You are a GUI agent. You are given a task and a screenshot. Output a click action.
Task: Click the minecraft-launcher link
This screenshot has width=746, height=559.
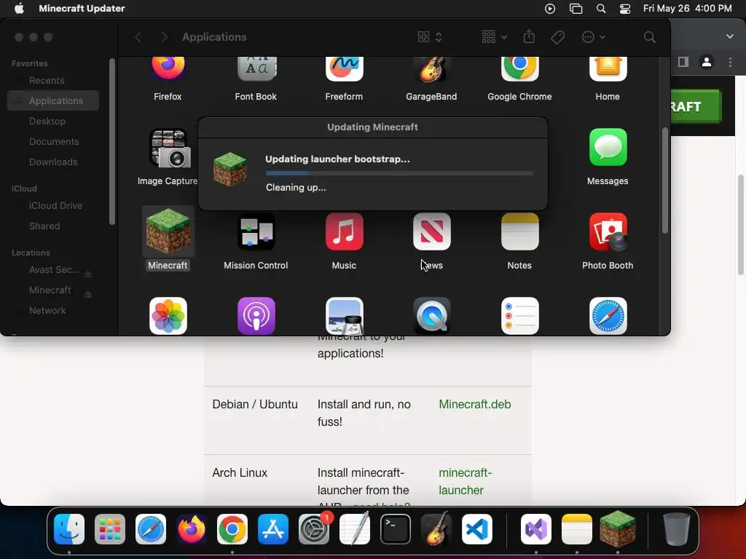(465, 481)
